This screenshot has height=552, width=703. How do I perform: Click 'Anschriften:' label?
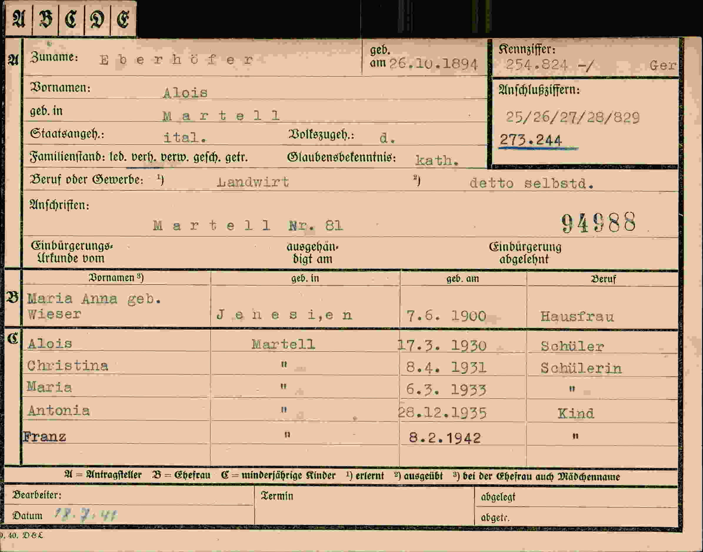pyautogui.click(x=59, y=205)
